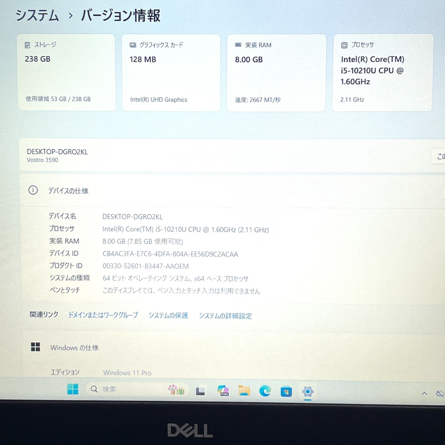Open the ストレージ 238 GB card

(67, 72)
